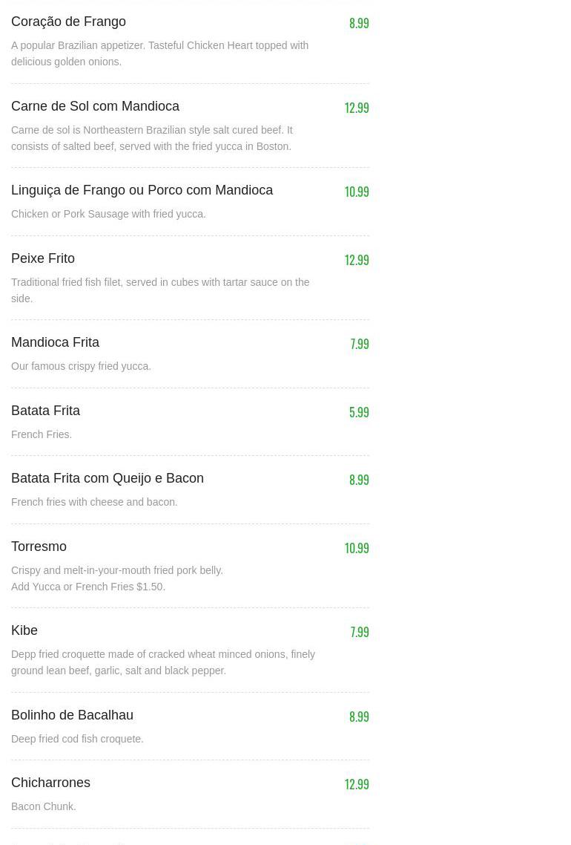Image resolution: width=571 pixels, height=845 pixels.
Task: Open the Coração de Frango item
Action: [68, 22]
